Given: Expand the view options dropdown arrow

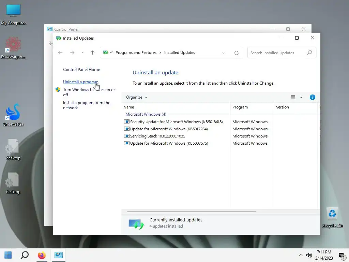Looking at the screenshot, I should click(x=301, y=97).
